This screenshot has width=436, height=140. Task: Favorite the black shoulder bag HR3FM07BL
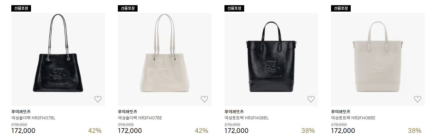pyautogui.click(x=98, y=99)
